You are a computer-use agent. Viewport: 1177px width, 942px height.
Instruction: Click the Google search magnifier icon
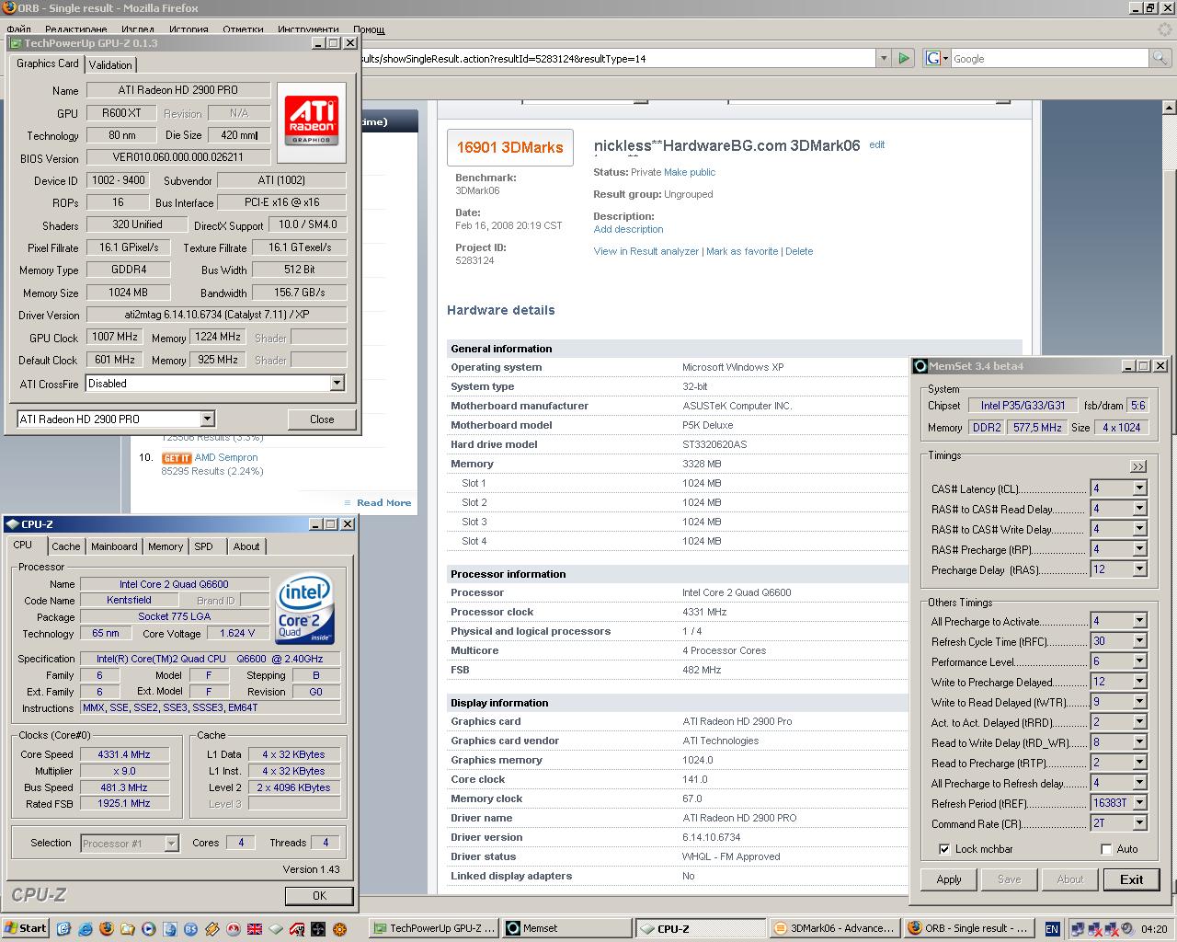point(1160,58)
